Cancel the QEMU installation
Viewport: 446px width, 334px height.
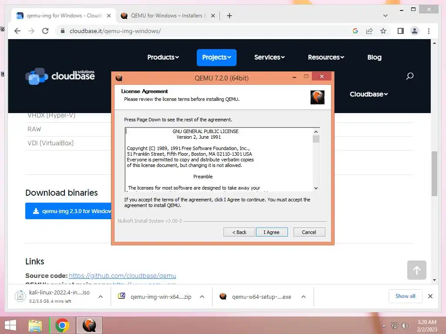click(309, 232)
